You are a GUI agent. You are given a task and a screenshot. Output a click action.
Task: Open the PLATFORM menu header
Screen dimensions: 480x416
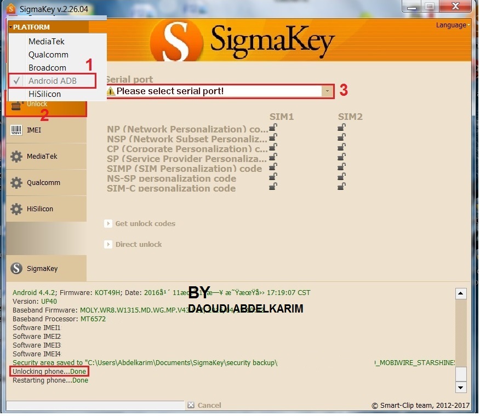48,27
